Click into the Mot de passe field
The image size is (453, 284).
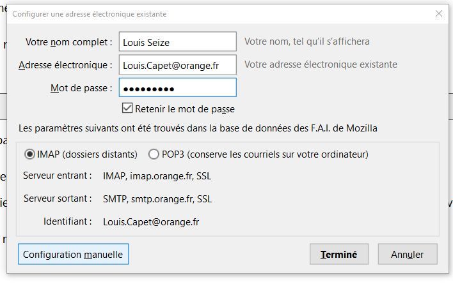[177, 87]
